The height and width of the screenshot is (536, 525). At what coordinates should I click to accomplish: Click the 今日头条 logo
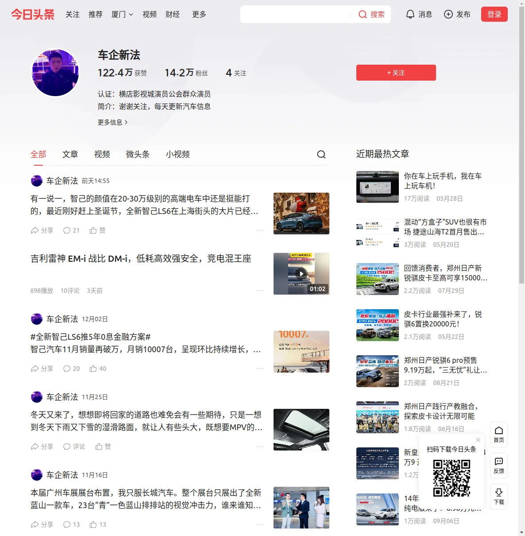click(33, 14)
